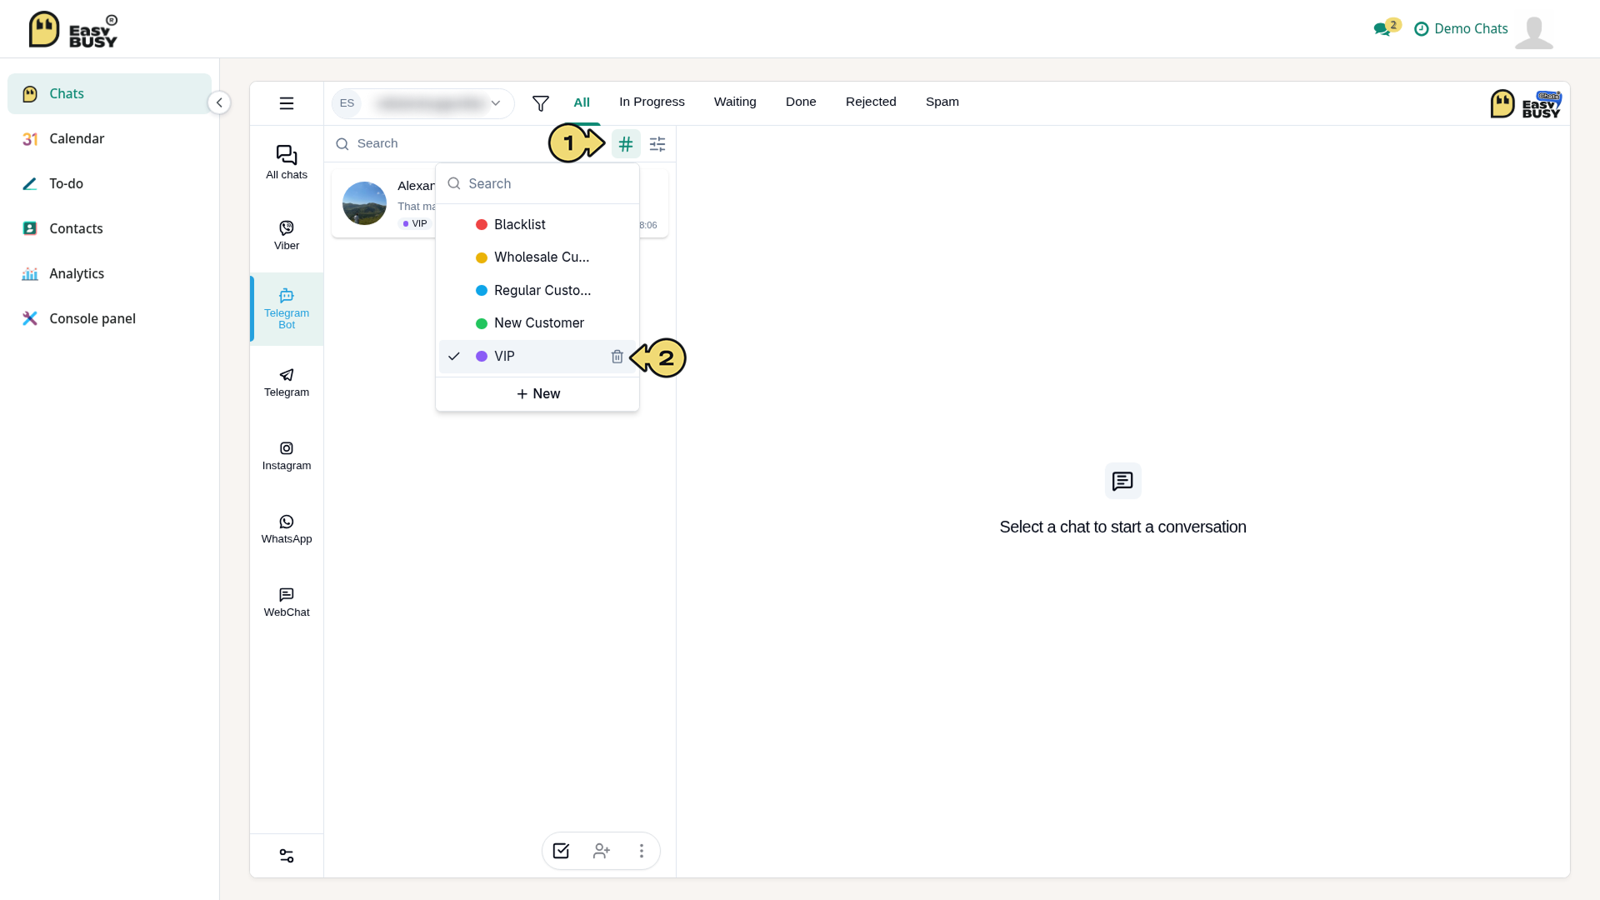This screenshot has height=900, width=1600.
Task: Select the Telegram Bot channel
Action: click(287, 309)
